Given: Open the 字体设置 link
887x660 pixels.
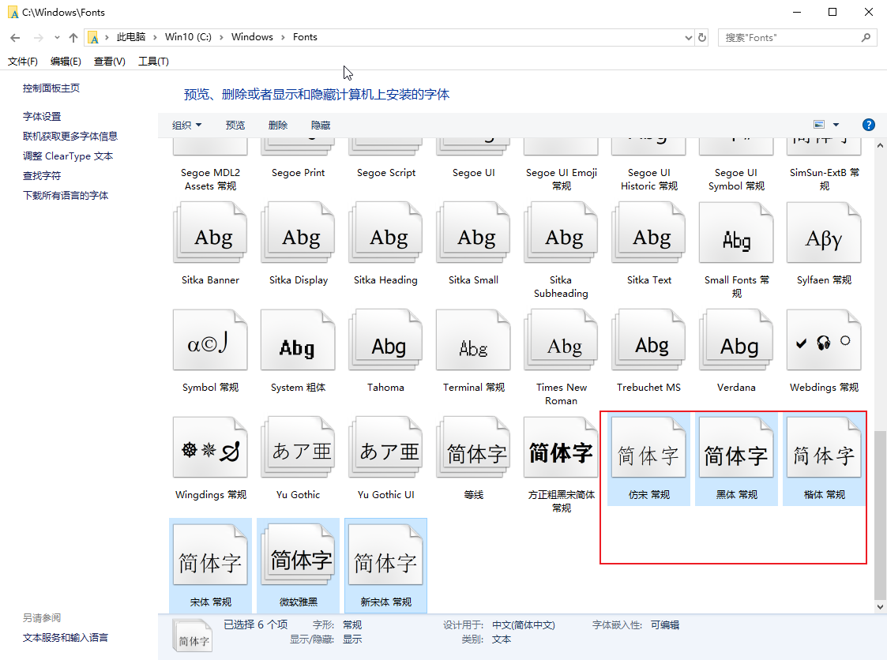Looking at the screenshot, I should (x=42, y=116).
